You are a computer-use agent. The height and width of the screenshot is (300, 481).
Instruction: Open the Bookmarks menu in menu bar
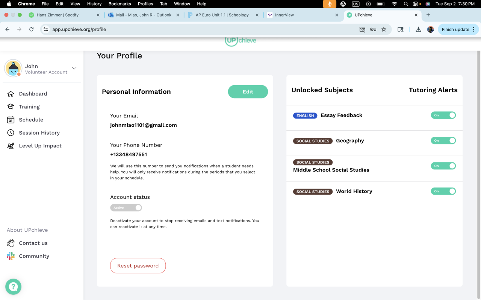pyautogui.click(x=119, y=4)
